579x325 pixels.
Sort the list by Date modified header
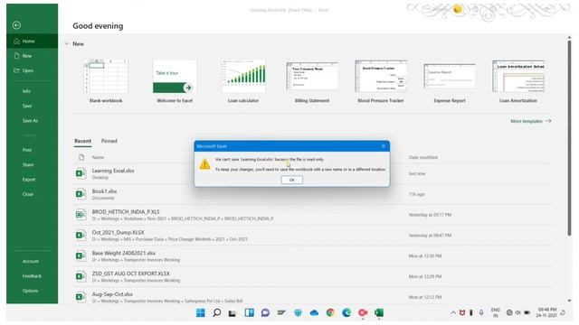422,157
